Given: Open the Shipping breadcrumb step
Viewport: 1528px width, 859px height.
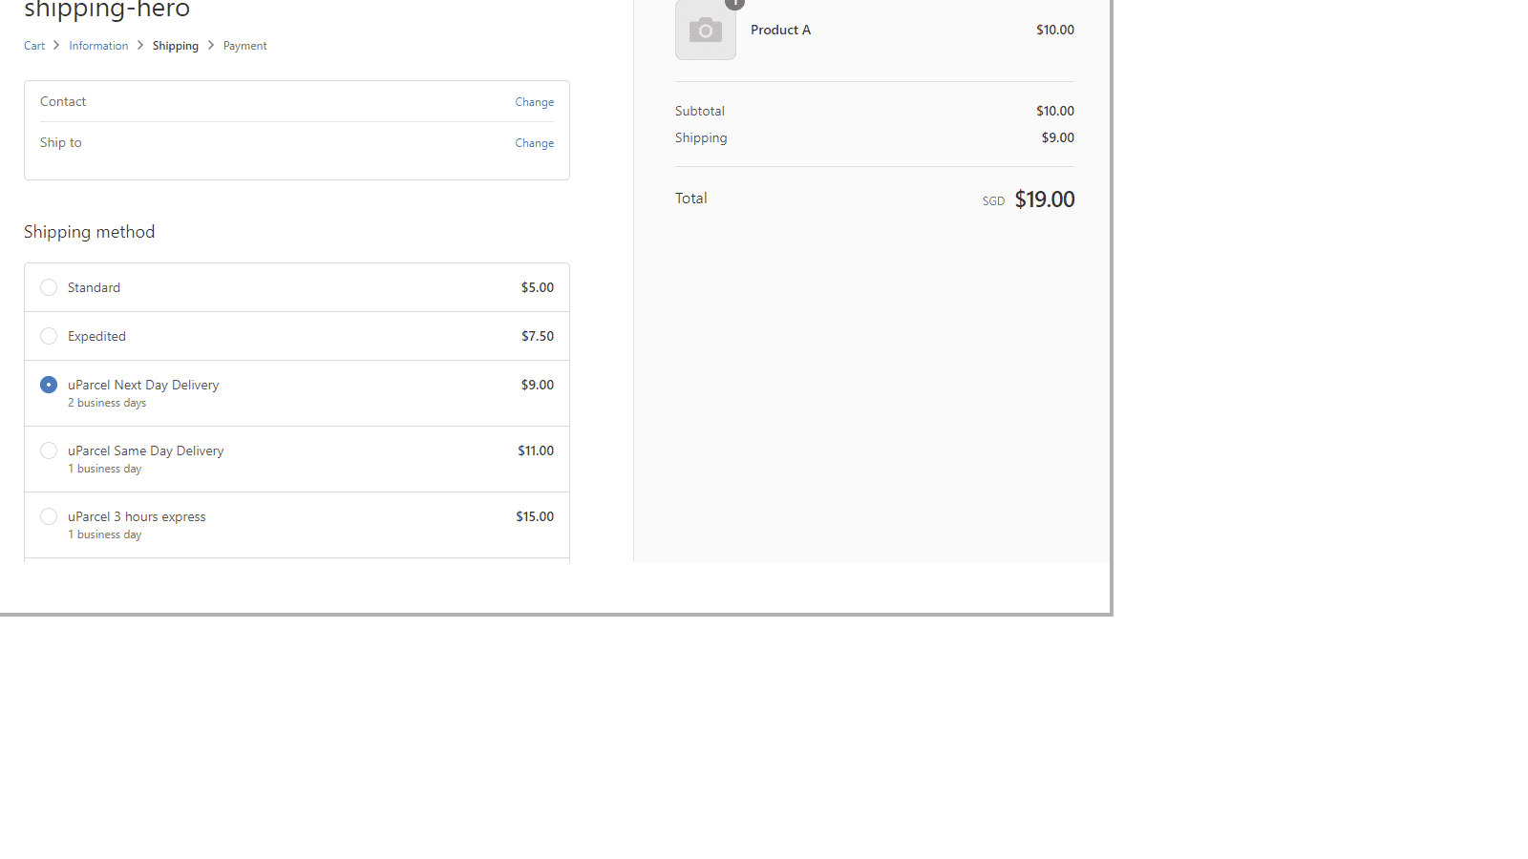Looking at the screenshot, I should [x=176, y=45].
